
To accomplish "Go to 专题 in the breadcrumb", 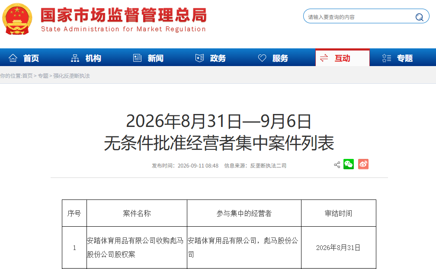I will (x=43, y=76).
